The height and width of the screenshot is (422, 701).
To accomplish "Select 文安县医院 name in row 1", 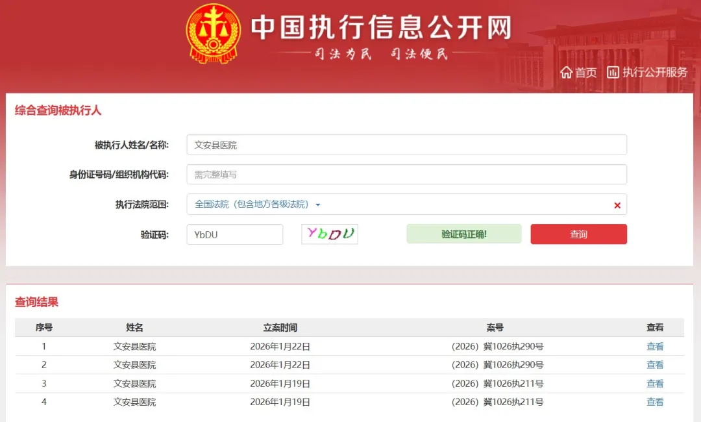I will (x=134, y=347).
